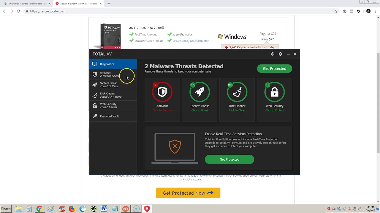Viewport: 380px width, 213px height.
Task: Click the TotalAV shield taskbar button
Action: tap(147, 209)
